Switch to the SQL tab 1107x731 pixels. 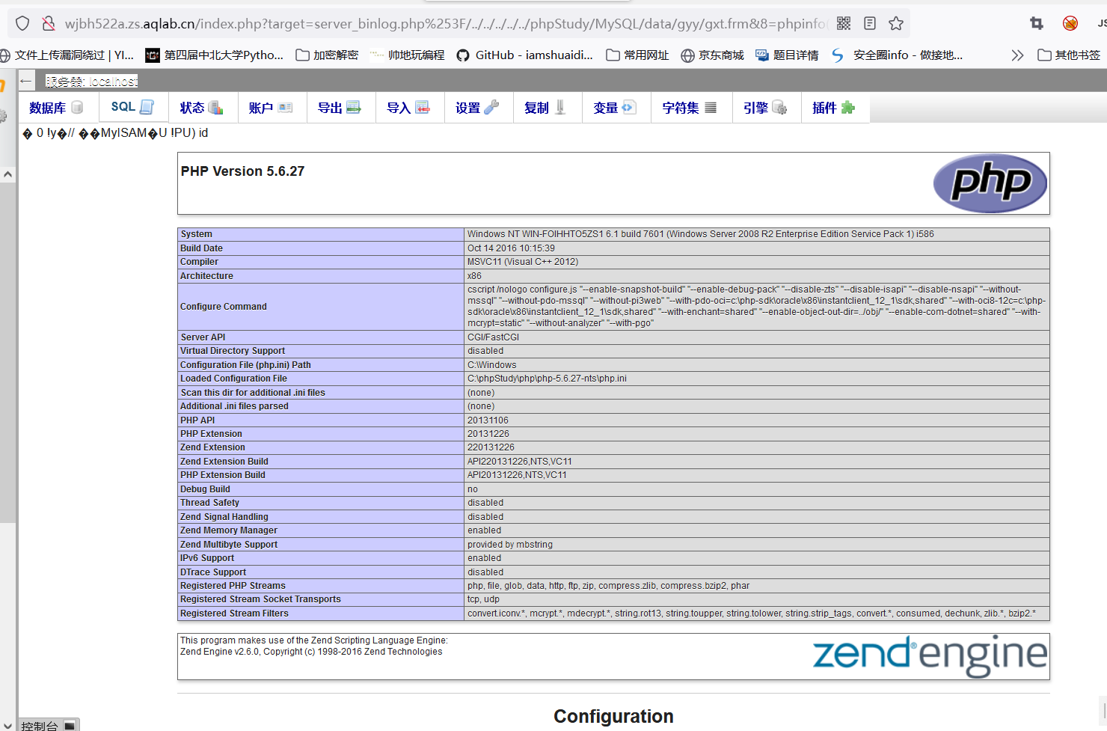pyautogui.click(x=133, y=107)
